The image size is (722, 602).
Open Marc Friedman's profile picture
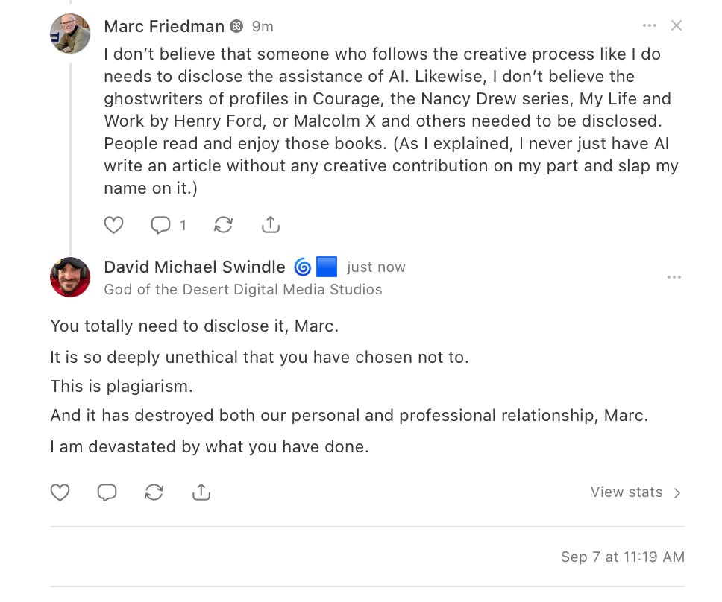(x=70, y=34)
